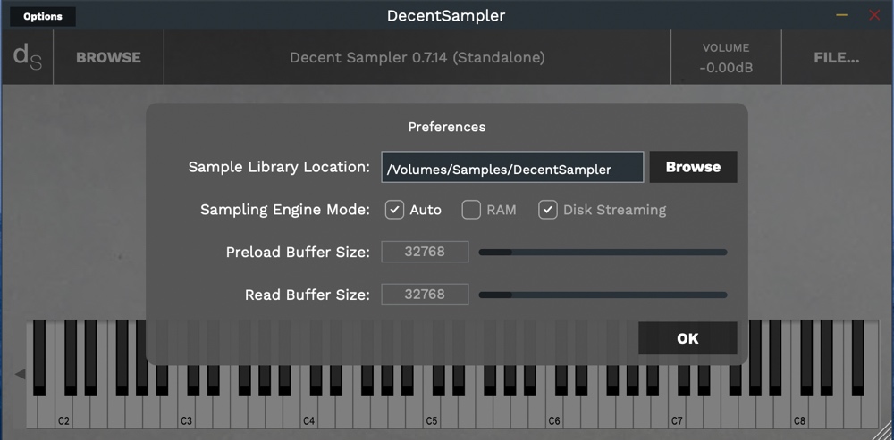Open the BROWSE panel
This screenshot has height=440, width=894.
coord(108,57)
